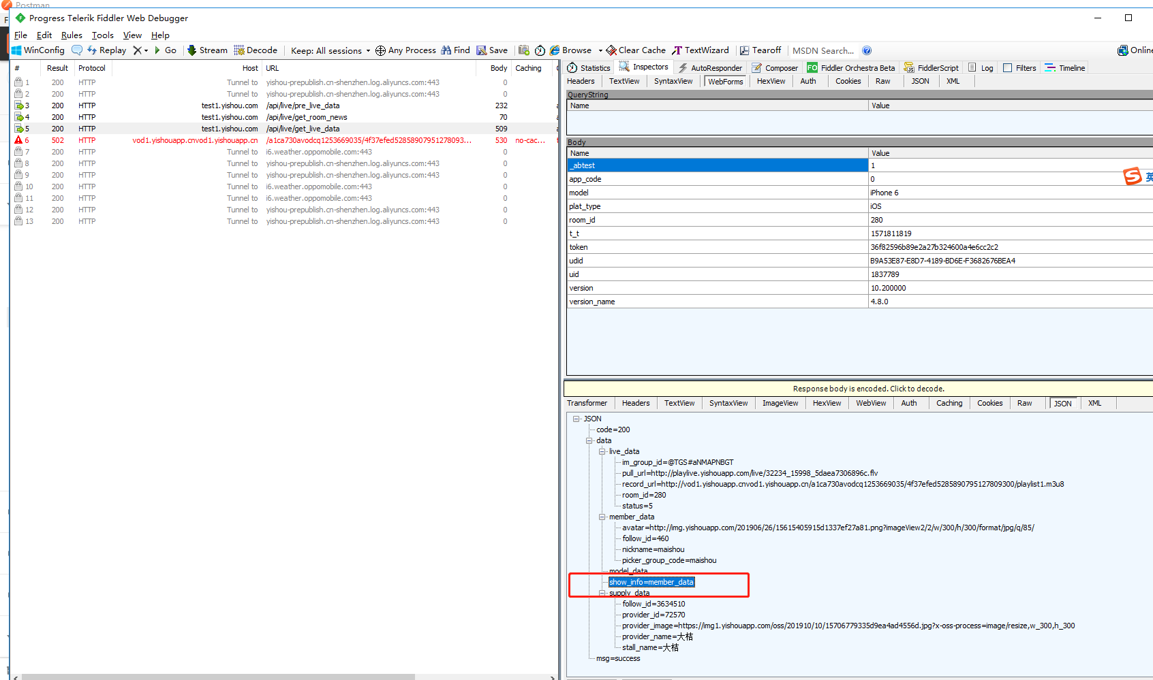This screenshot has width=1153, height=680.
Task: Launch Browse with IE icon
Action: pos(570,50)
